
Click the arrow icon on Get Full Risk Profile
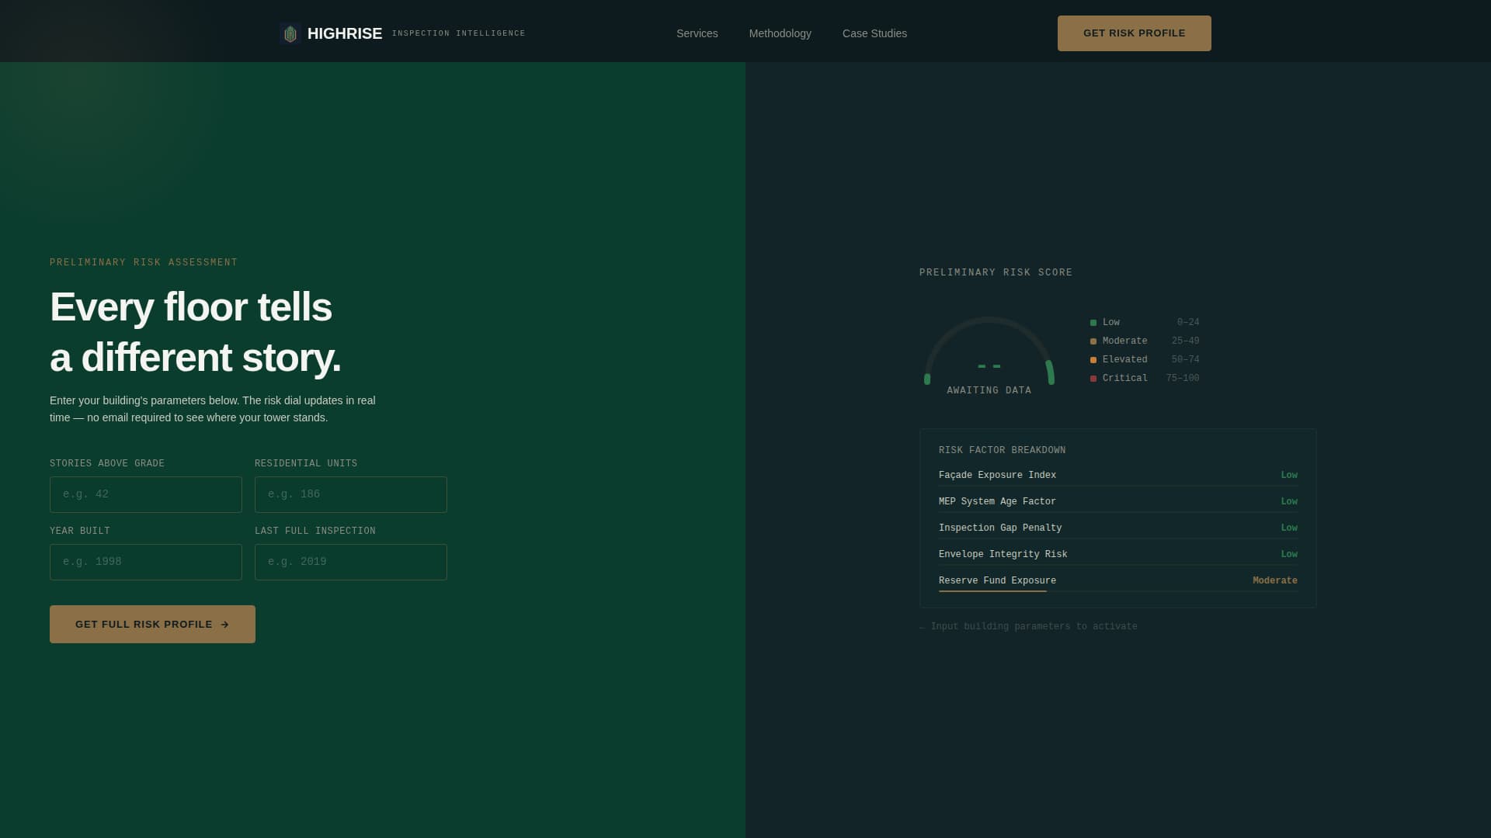224,624
